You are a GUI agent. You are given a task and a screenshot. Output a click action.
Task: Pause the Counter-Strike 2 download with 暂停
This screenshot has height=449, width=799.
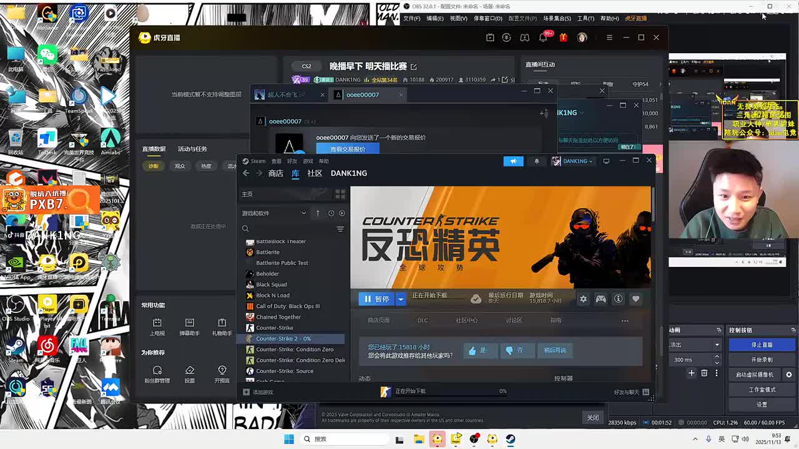(376, 299)
